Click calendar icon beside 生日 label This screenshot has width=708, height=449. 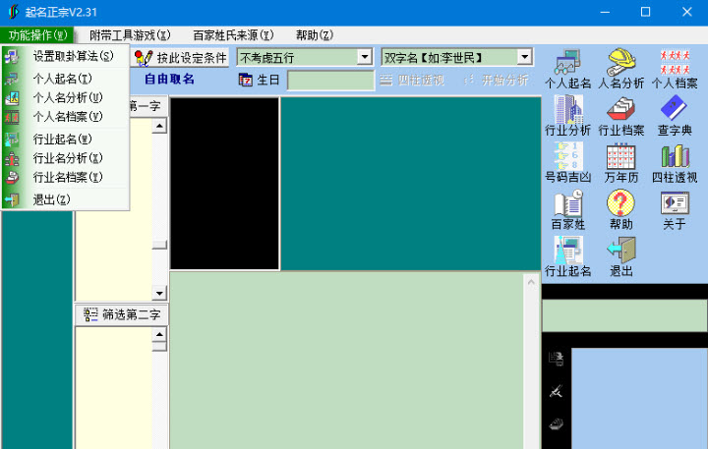(x=245, y=80)
